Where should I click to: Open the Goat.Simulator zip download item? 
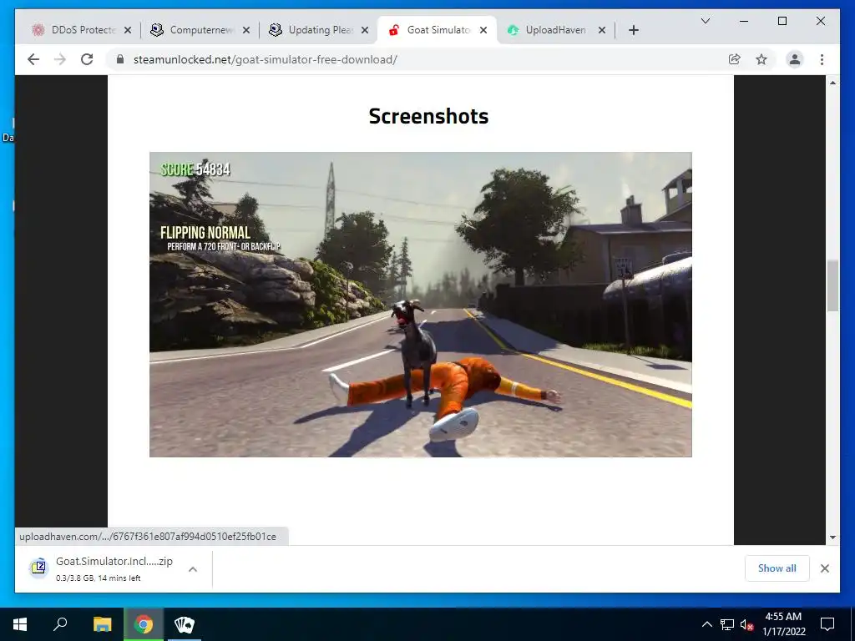pyautogui.click(x=114, y=568)
